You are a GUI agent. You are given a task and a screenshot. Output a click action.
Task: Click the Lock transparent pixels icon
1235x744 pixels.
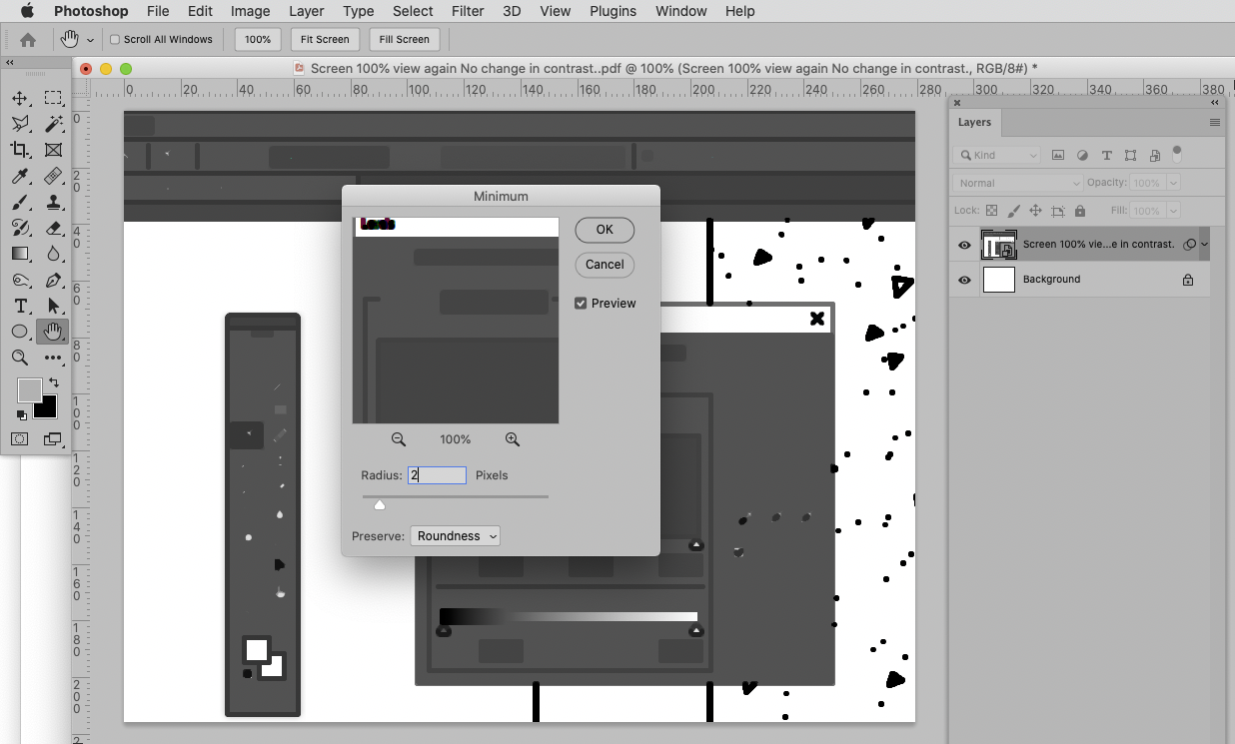991,211
